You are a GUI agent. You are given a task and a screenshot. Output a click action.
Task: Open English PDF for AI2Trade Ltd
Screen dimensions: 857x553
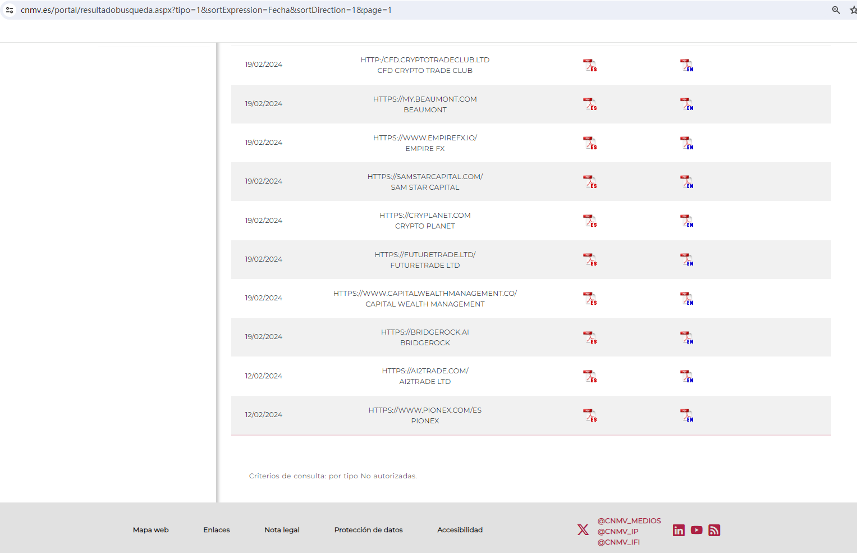[x=687, y=376]
